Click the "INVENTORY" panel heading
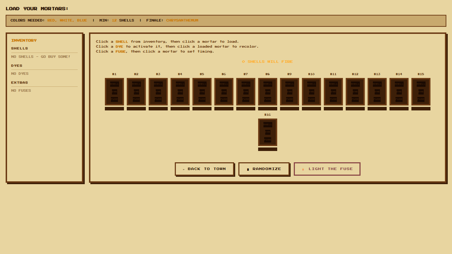This screenshot has height=254, width=452. click(x=24, y=41)
